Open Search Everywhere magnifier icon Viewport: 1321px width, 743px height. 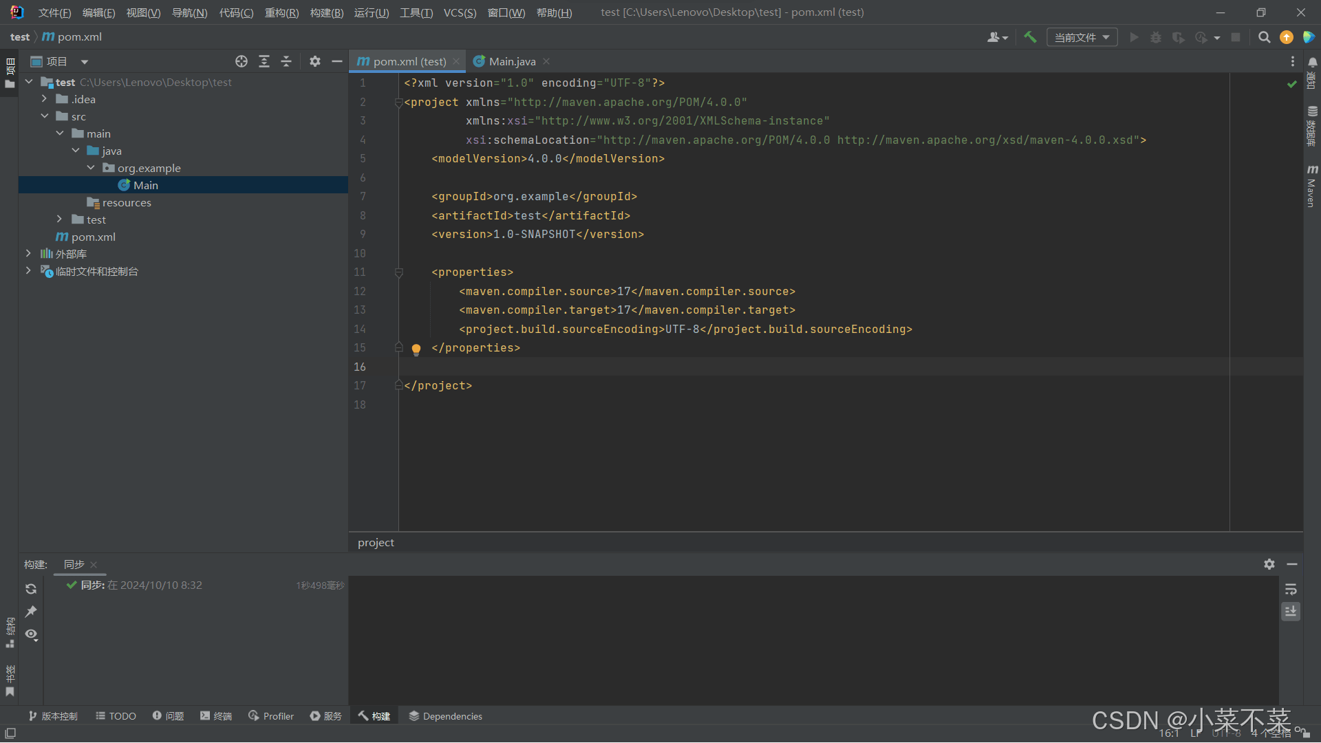click(x=1264, y=37)
